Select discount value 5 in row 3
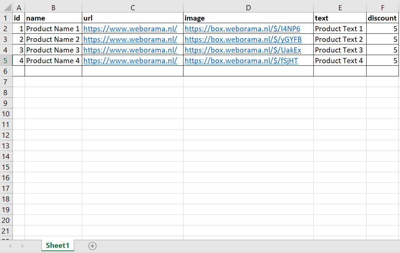400x253 pixels. tap(383, 39)
